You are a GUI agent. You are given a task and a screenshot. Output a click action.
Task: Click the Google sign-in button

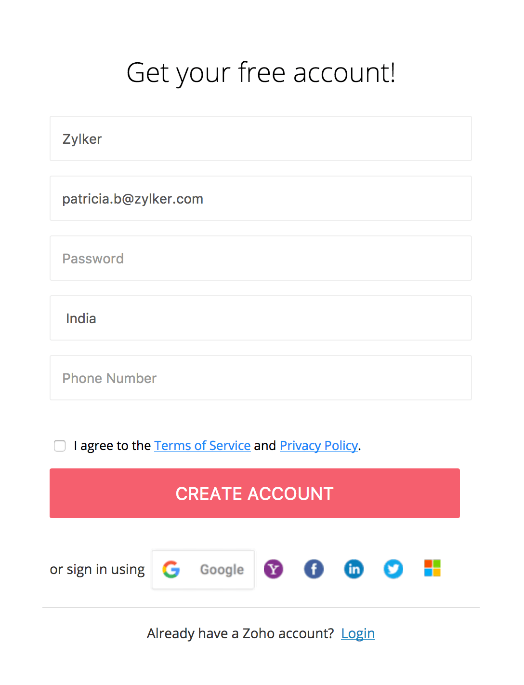click(x=203, y=570)
